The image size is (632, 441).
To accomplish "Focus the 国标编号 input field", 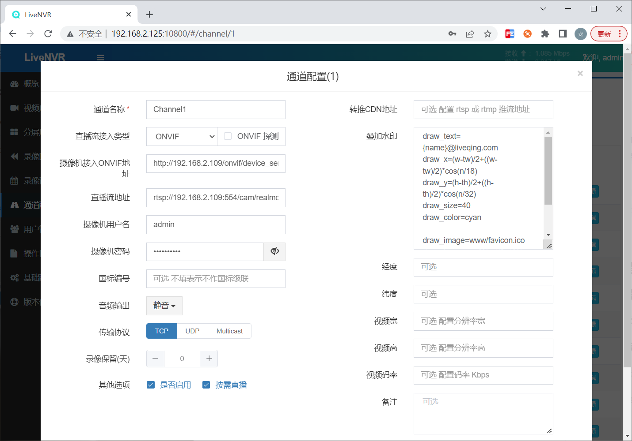I will tap(216, 279).
